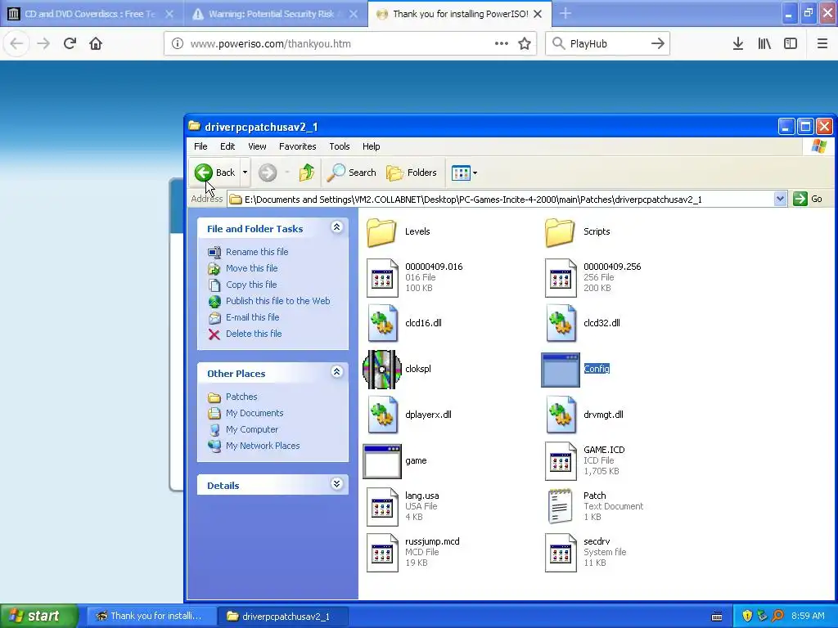
Task: Go to Patches in Other Places
Action: tap(241, 397)
